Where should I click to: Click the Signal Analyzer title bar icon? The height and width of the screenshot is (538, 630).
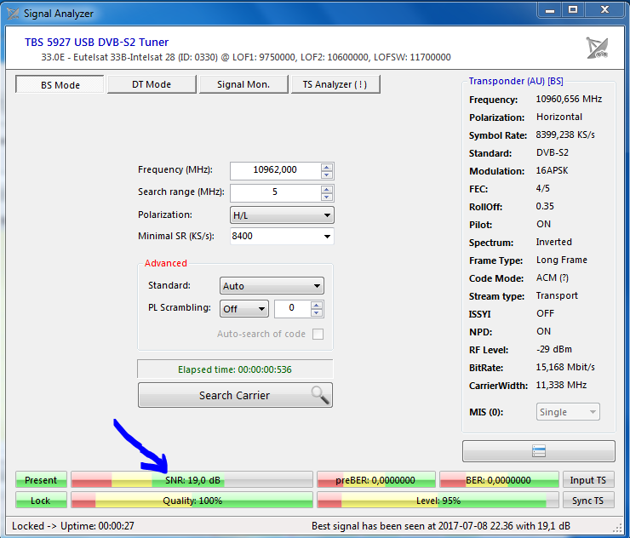(x=14, y=14)
